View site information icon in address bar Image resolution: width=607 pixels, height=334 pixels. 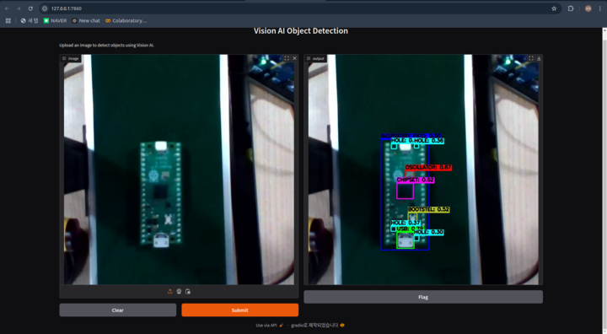tap(45, 8)
